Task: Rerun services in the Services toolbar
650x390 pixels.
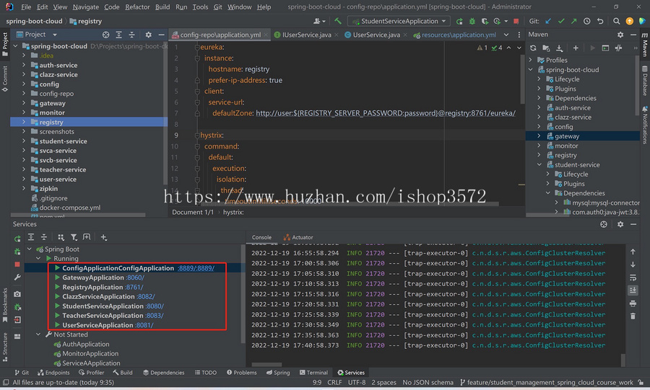Action: 17,239
